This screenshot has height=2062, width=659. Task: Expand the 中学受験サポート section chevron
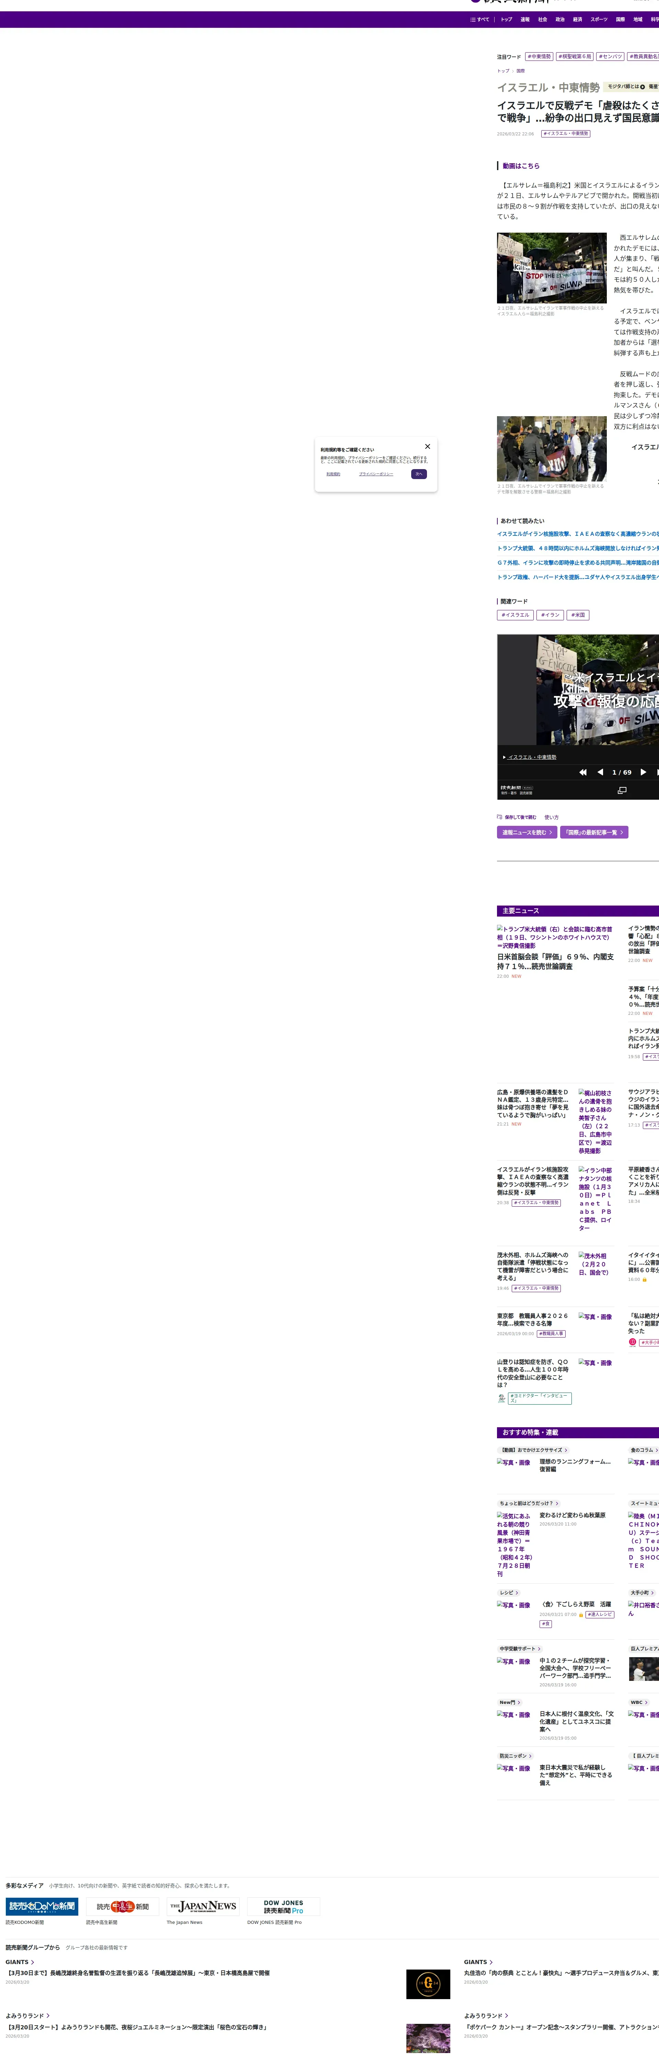click(x=539, y=1649)
